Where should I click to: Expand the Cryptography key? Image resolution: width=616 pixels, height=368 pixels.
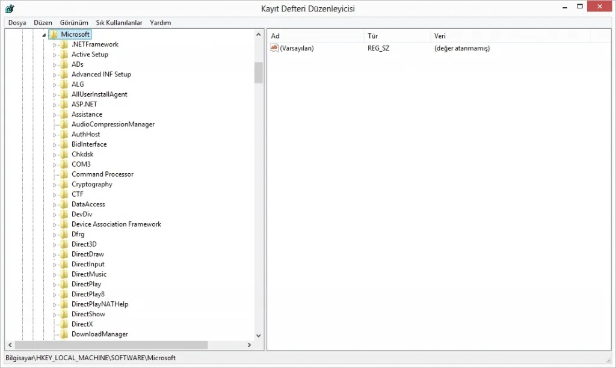55,185
